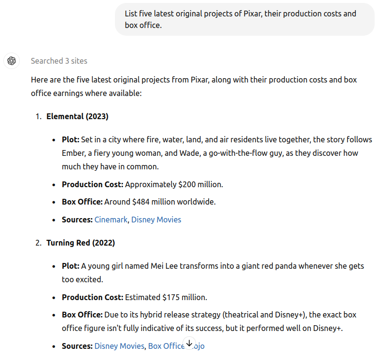Click the "Sources:" label under Elemental
The width and height of the screenshot is (378, 358).
[x=77, y=220]
